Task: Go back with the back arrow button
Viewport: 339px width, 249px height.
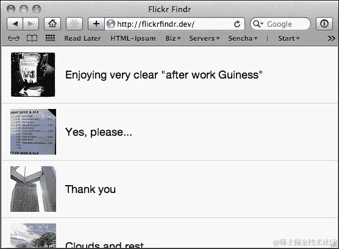Action: tap(15, 24)
